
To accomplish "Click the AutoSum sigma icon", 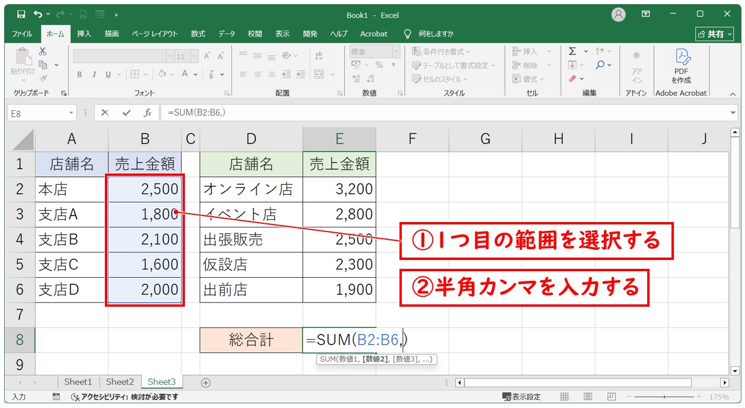I will pyautogui.click(x=573, y=52).
